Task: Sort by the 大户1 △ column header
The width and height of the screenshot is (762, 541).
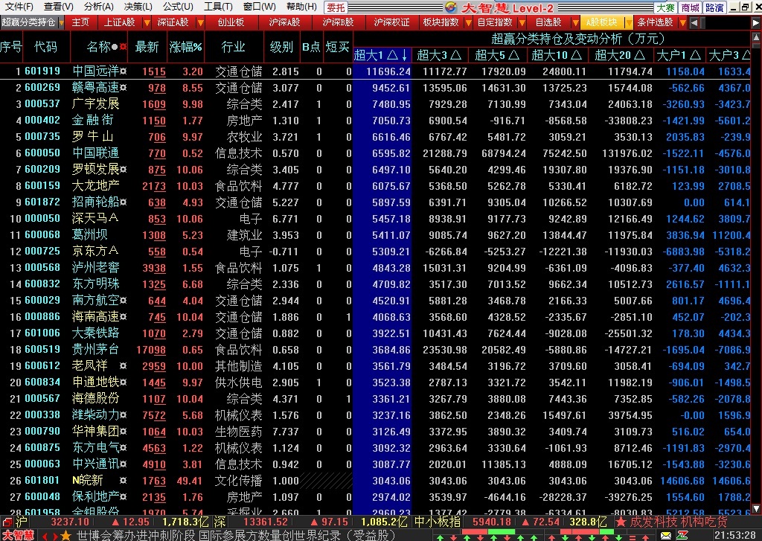Action: [679, 55]
